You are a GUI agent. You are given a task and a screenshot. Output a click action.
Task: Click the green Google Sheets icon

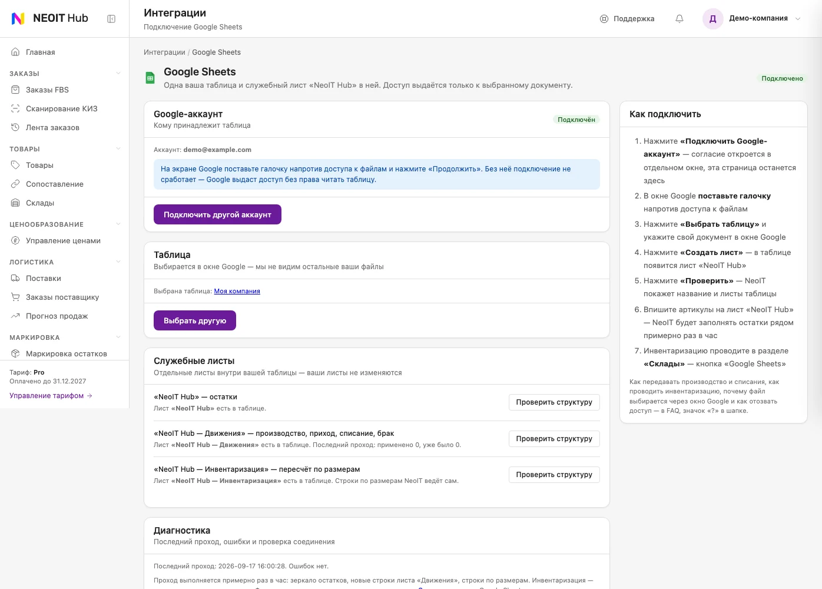150,78
